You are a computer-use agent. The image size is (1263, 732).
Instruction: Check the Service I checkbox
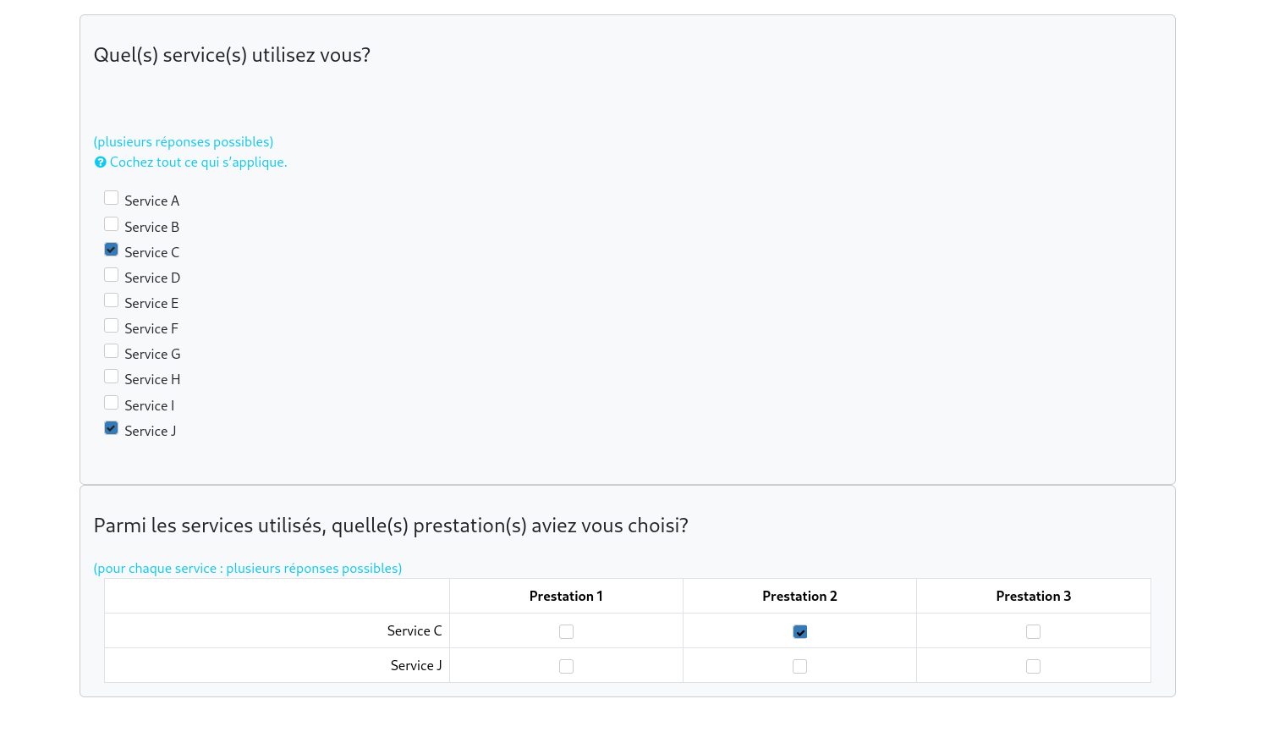pyautogui.click(x=111, y=403)
